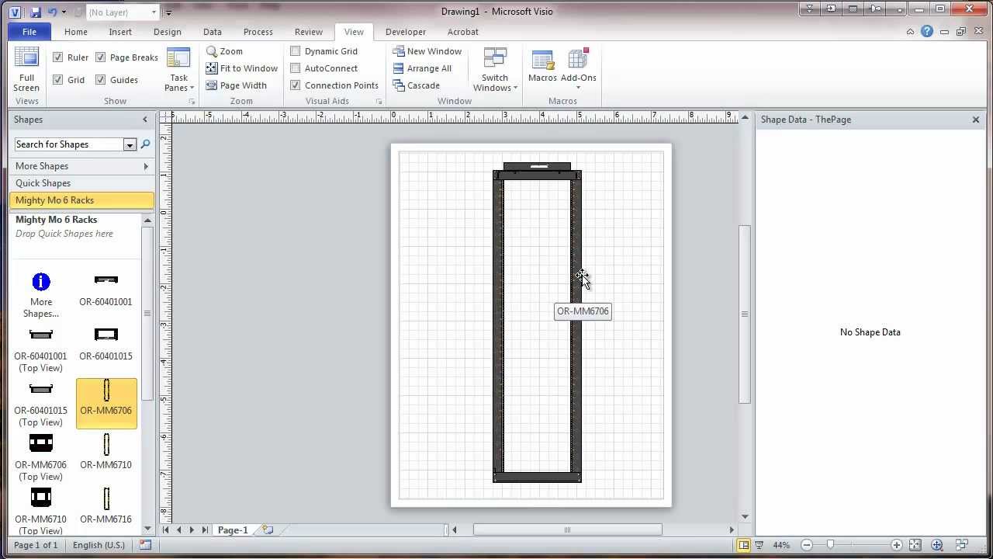Click the More Shapes info icon

[x=41, y=281]
